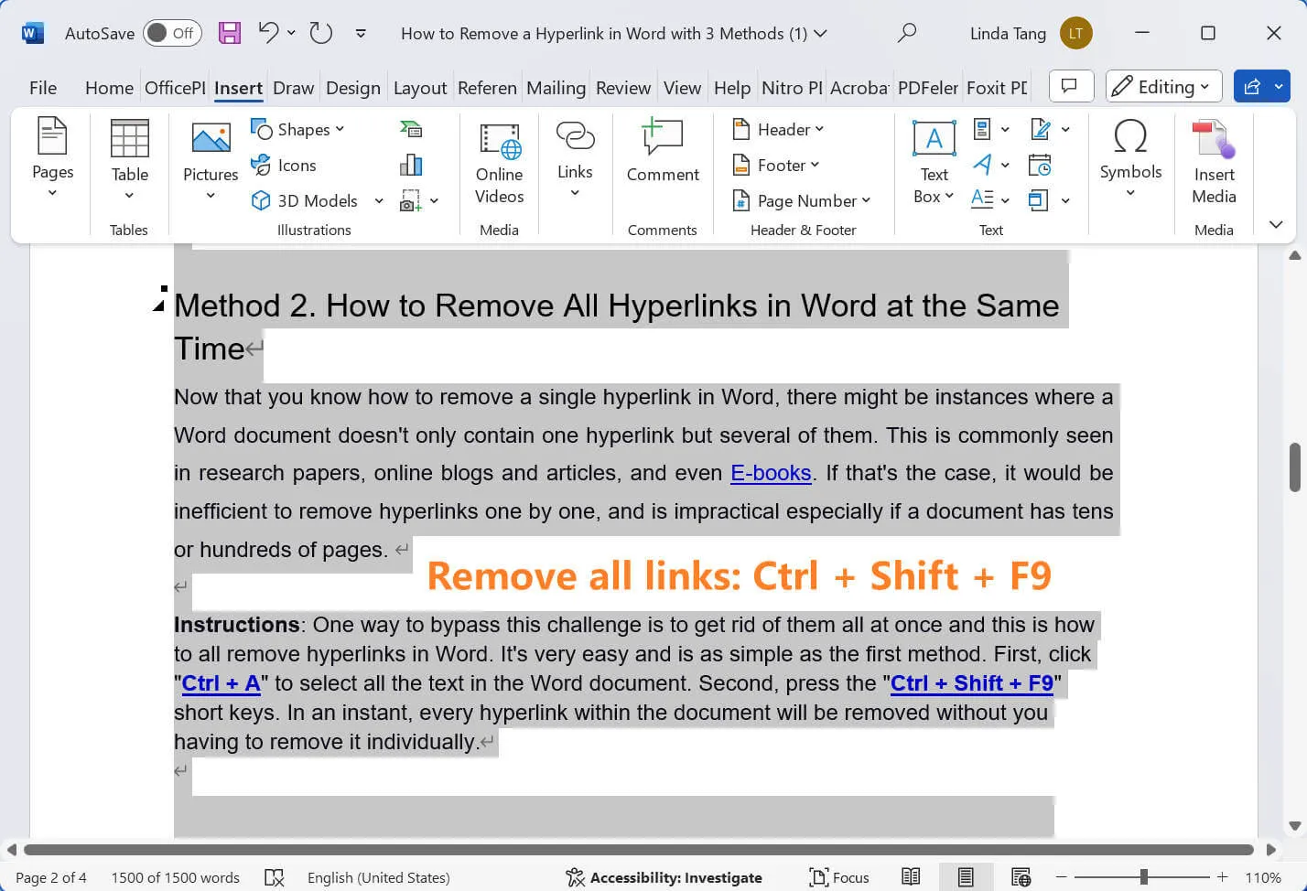Open the WordArt gallery dropdown
The width and height of the screenshot is (1307, 891).
(1004, 165)
